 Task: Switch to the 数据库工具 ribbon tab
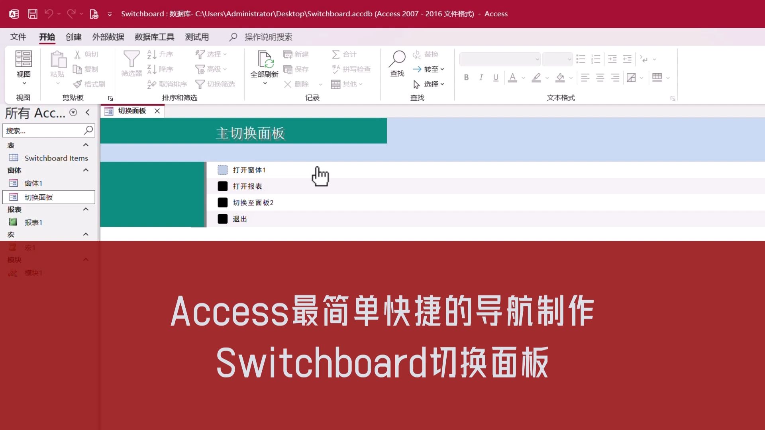pos(154,37)
